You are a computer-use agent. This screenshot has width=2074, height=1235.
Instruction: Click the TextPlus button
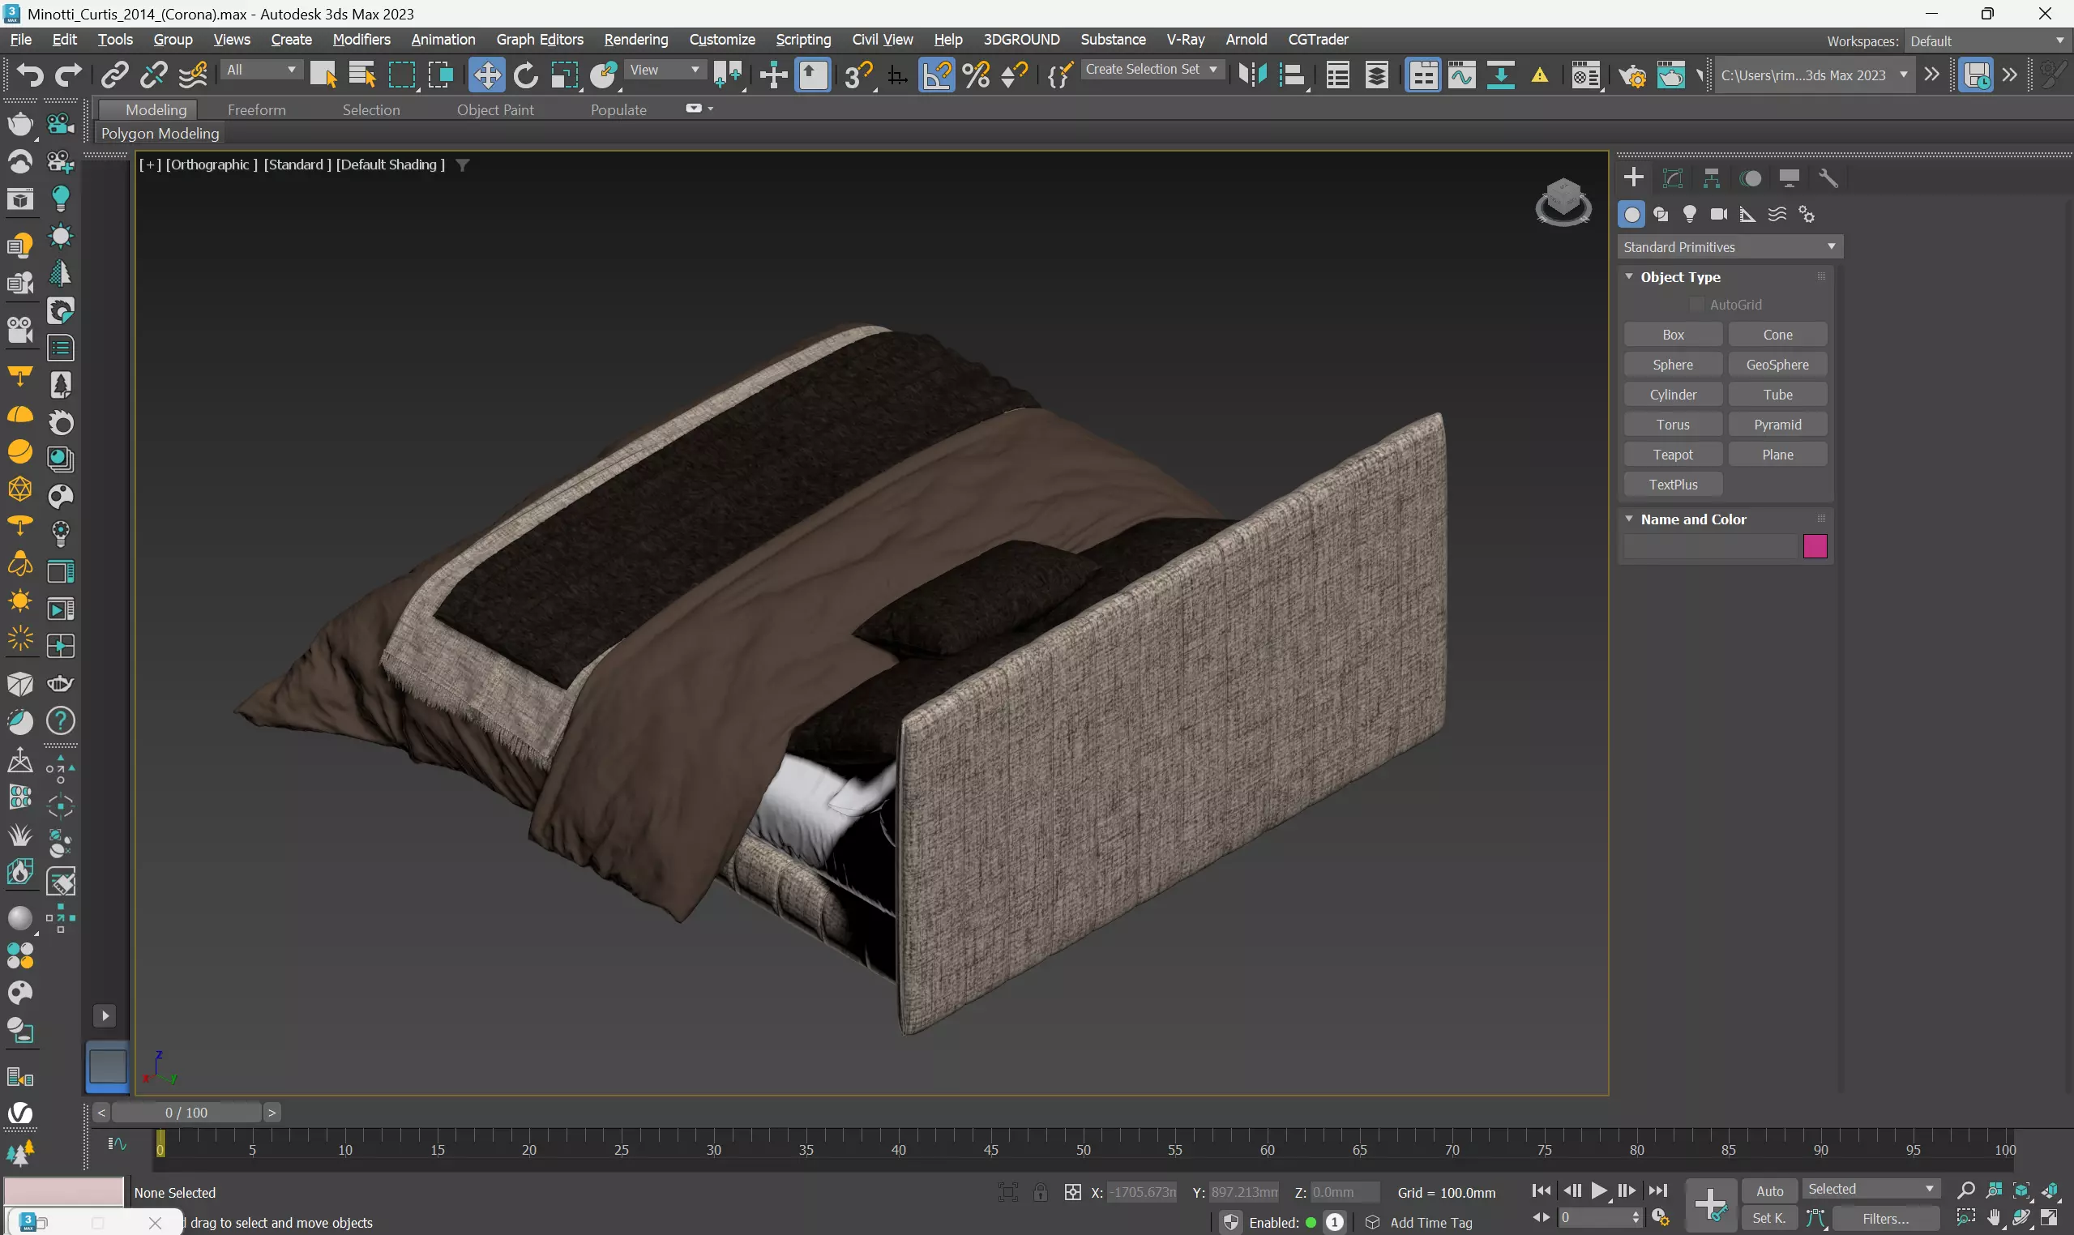click(x=1673, y=485)
